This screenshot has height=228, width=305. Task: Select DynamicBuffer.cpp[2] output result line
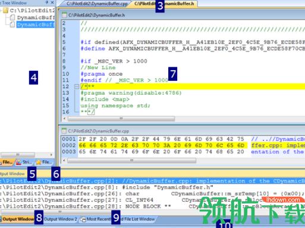pyautogui.click(x=152, y=181)
